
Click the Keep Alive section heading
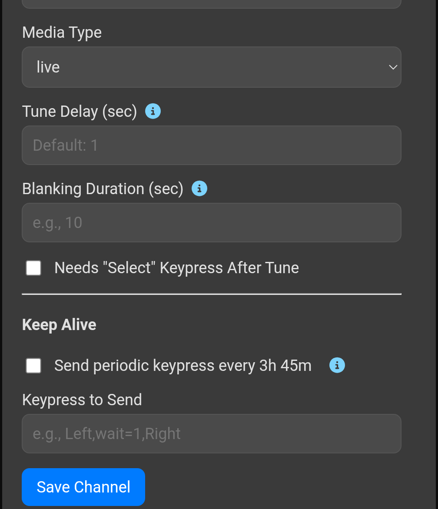pos(59,325)
